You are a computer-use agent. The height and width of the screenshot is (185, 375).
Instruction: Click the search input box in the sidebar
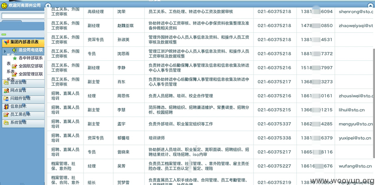point(22,16)
